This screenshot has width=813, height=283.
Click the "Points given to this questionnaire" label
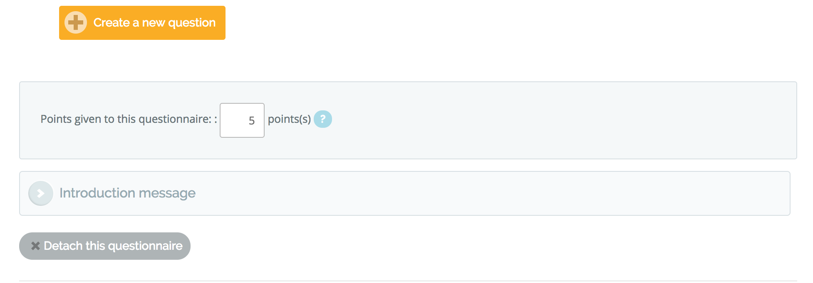coord(126,120)
